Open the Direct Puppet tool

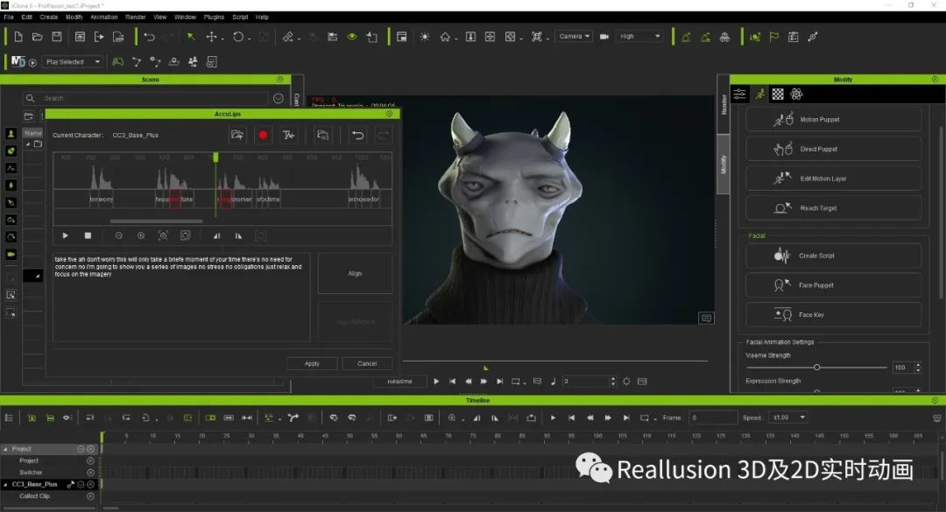(833, 149)
